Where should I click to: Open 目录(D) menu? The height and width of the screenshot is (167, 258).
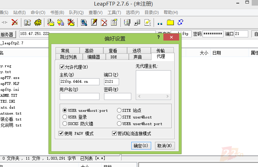click(152, 13)
